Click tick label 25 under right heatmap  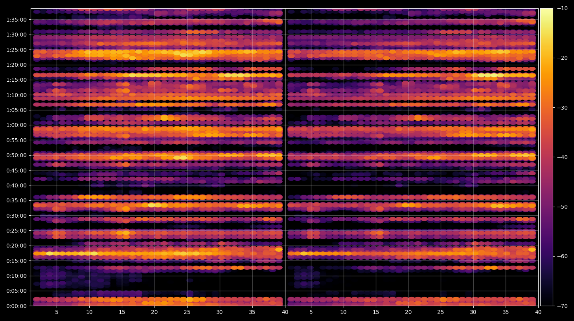pyautogui.click(x=441, y=312)
